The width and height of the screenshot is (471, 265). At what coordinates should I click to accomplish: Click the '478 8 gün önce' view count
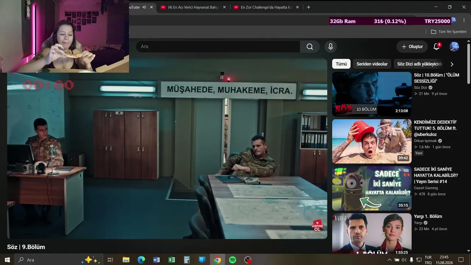coord(430,194)
